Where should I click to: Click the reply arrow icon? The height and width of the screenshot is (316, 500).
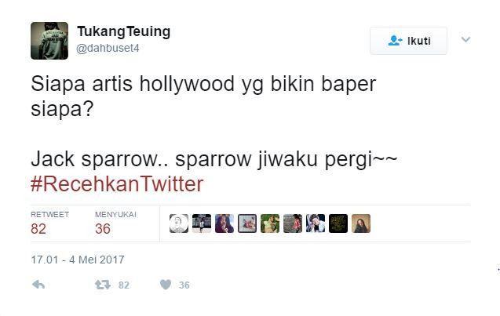point(38,285)
